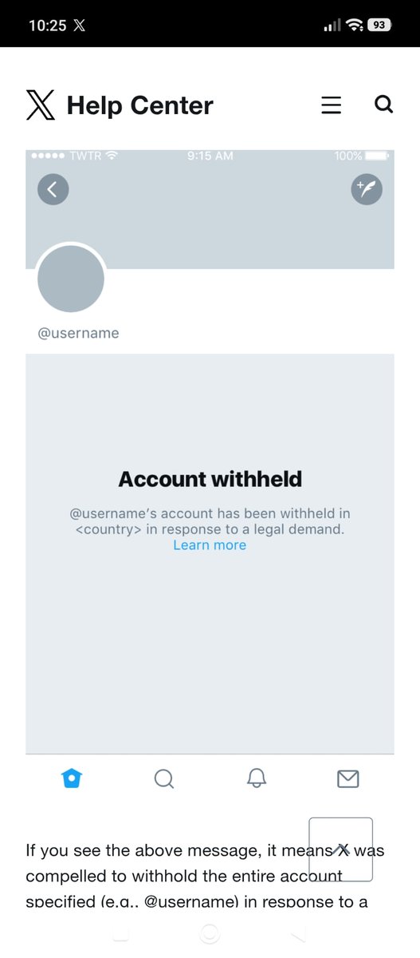The image size is (420, 958).
Task: Tap the @username handle below avatar
Action: click(78, 333)
